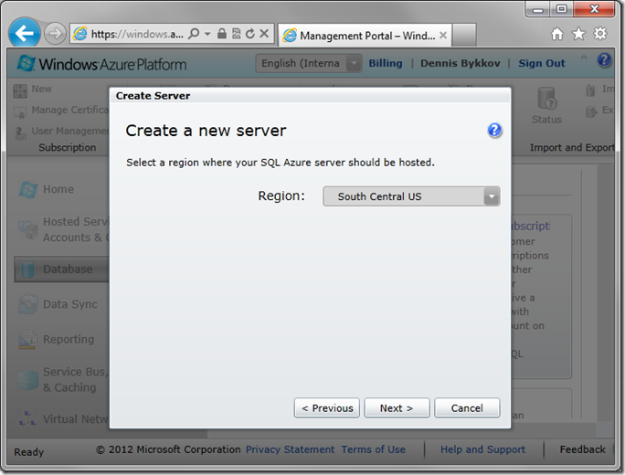Open the browser Tools gear icon
The image size is (625, 475).
pos(600,34)
